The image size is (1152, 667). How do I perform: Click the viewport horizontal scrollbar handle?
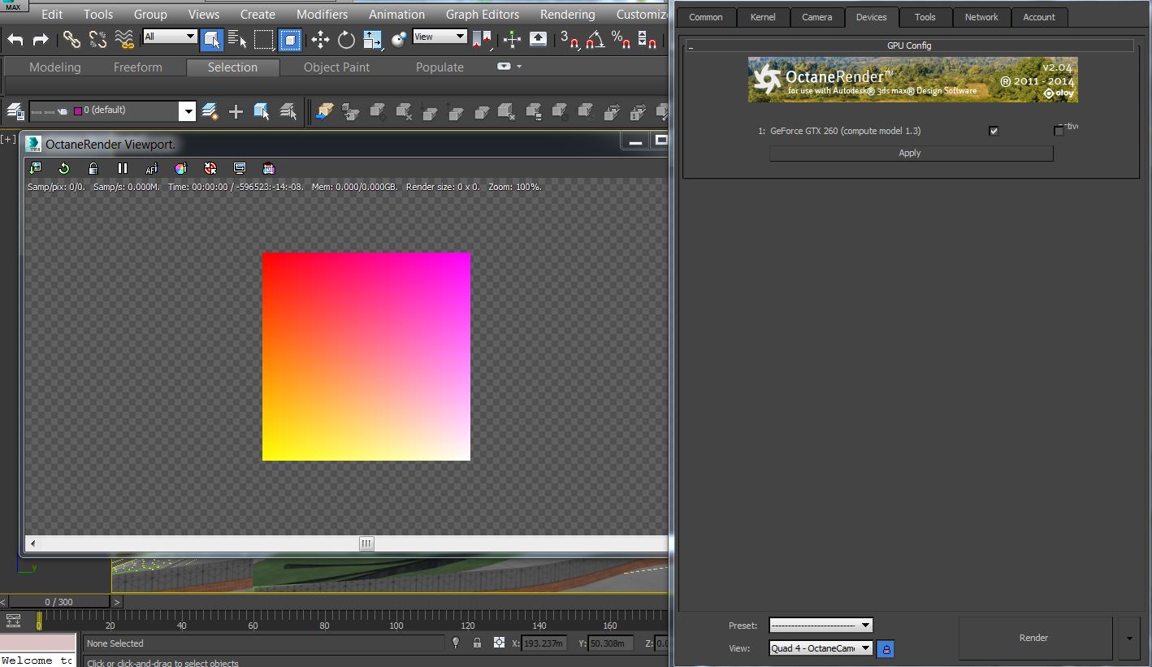[x=366, y=544]
